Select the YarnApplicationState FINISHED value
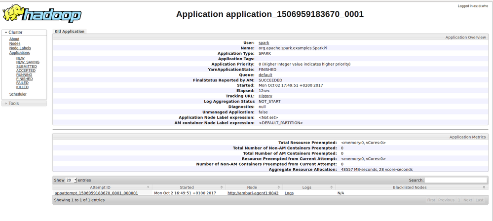The image size is (493, 221). pyautogui.click(x=267, y=70)
